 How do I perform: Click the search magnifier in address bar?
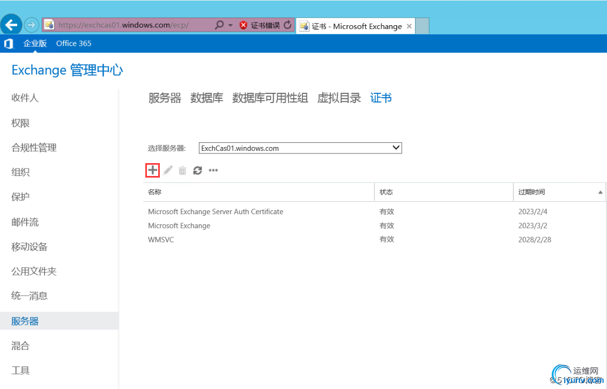point(219,25)
